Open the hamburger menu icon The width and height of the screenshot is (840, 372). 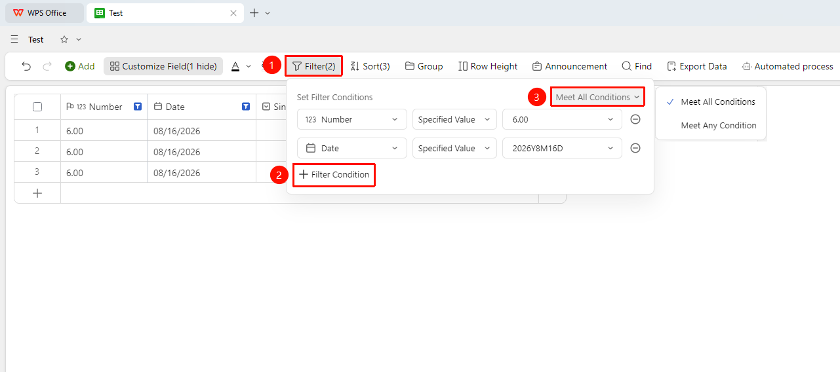[14, 39]
